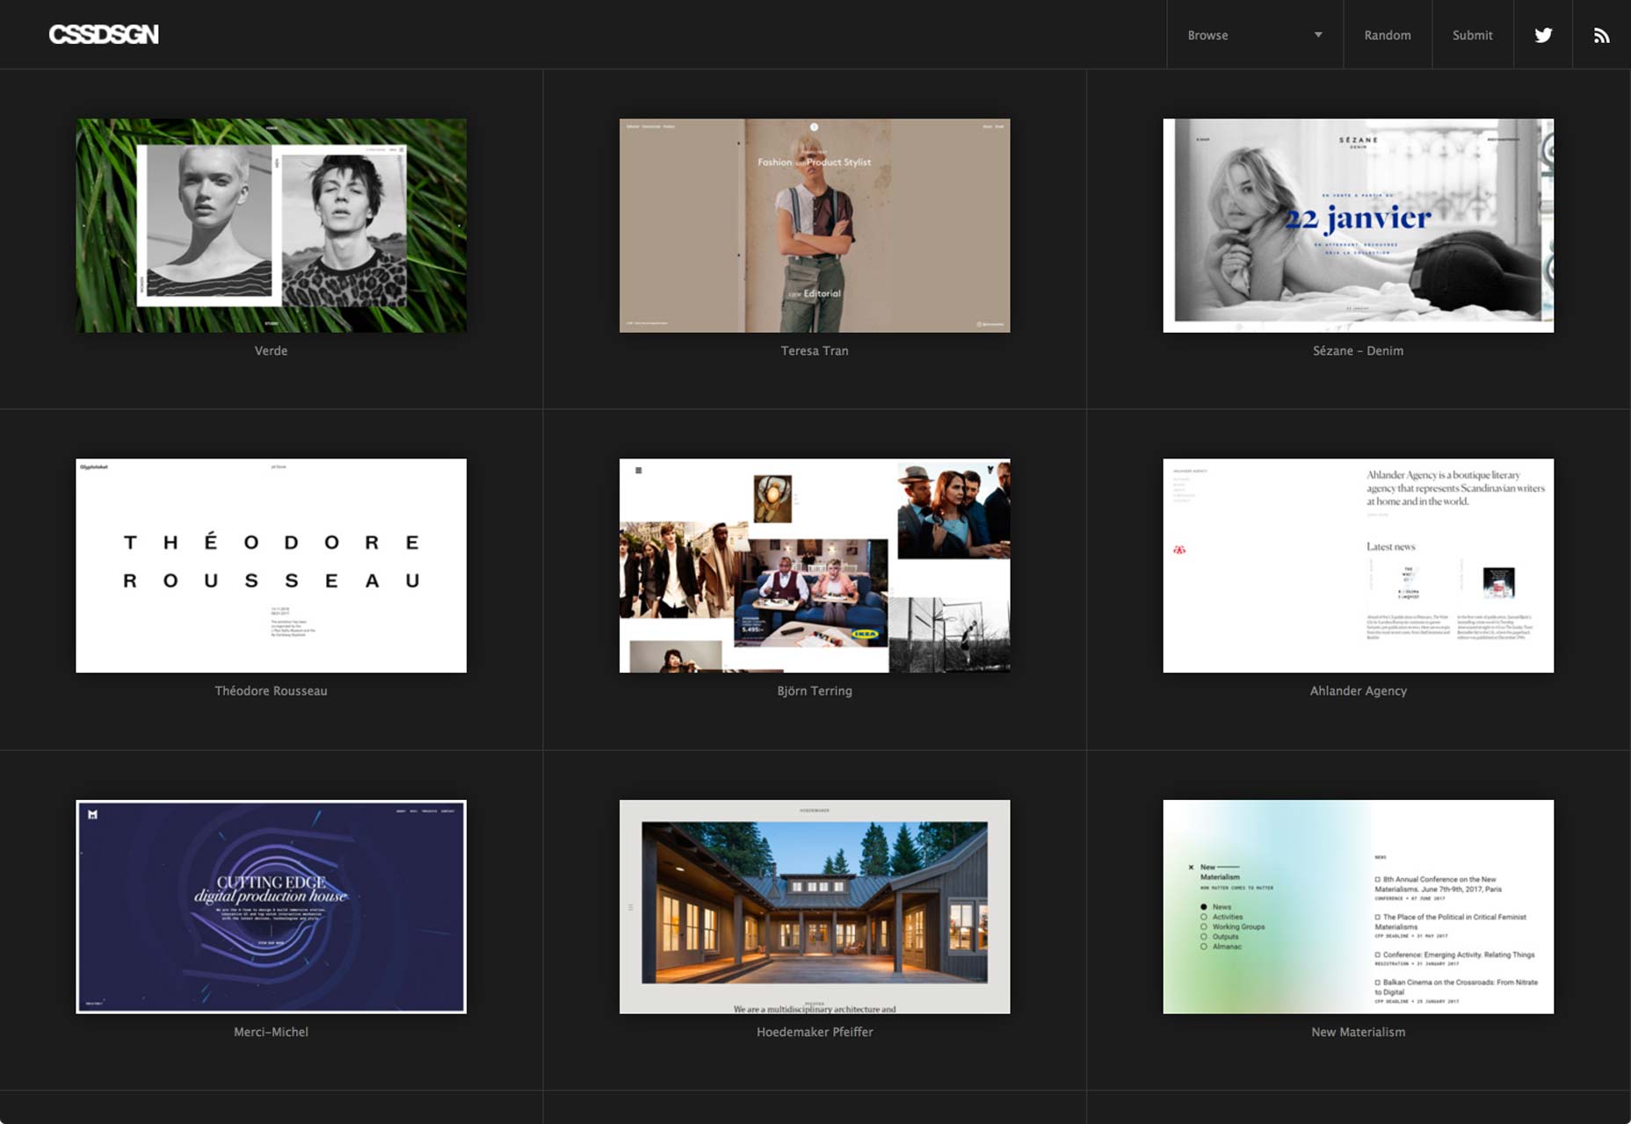Open the New Materialism screenshot
This screenshot has height=1124, width=1631.
[1358, 905]
